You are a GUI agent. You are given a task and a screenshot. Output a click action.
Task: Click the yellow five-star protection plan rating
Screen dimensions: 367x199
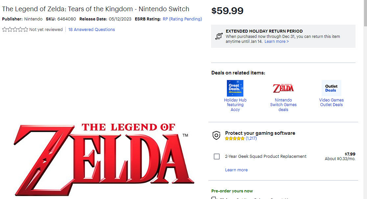click(x=235, y=139)
